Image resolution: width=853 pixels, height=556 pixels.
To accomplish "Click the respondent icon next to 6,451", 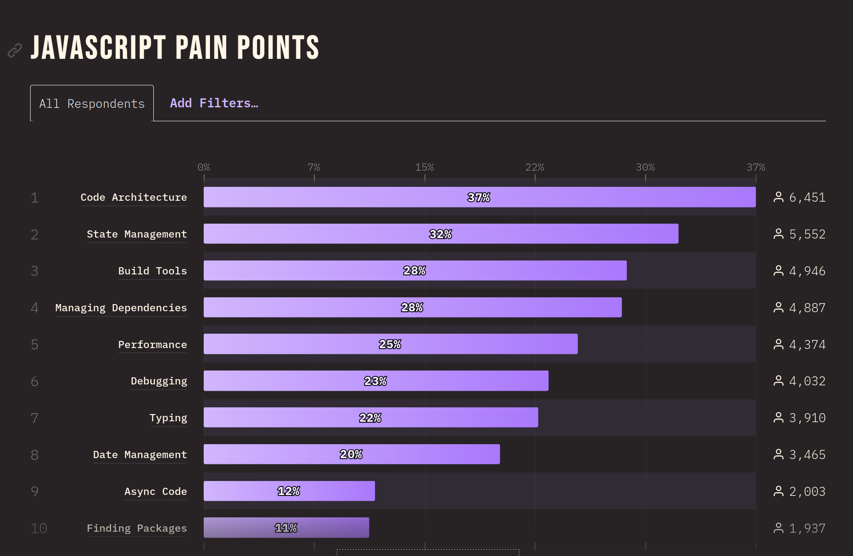I will click(x=778, y=197).
